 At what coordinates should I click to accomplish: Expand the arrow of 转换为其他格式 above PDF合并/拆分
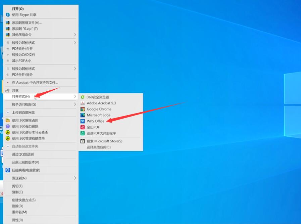point(75,69)
